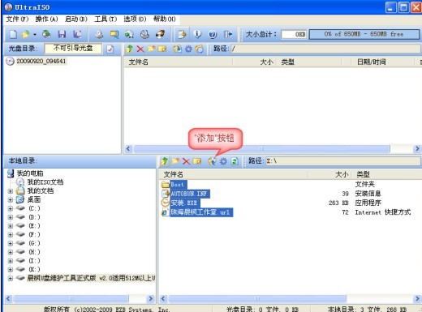Click the new folder icon in image toolbar

coord(151,49)
